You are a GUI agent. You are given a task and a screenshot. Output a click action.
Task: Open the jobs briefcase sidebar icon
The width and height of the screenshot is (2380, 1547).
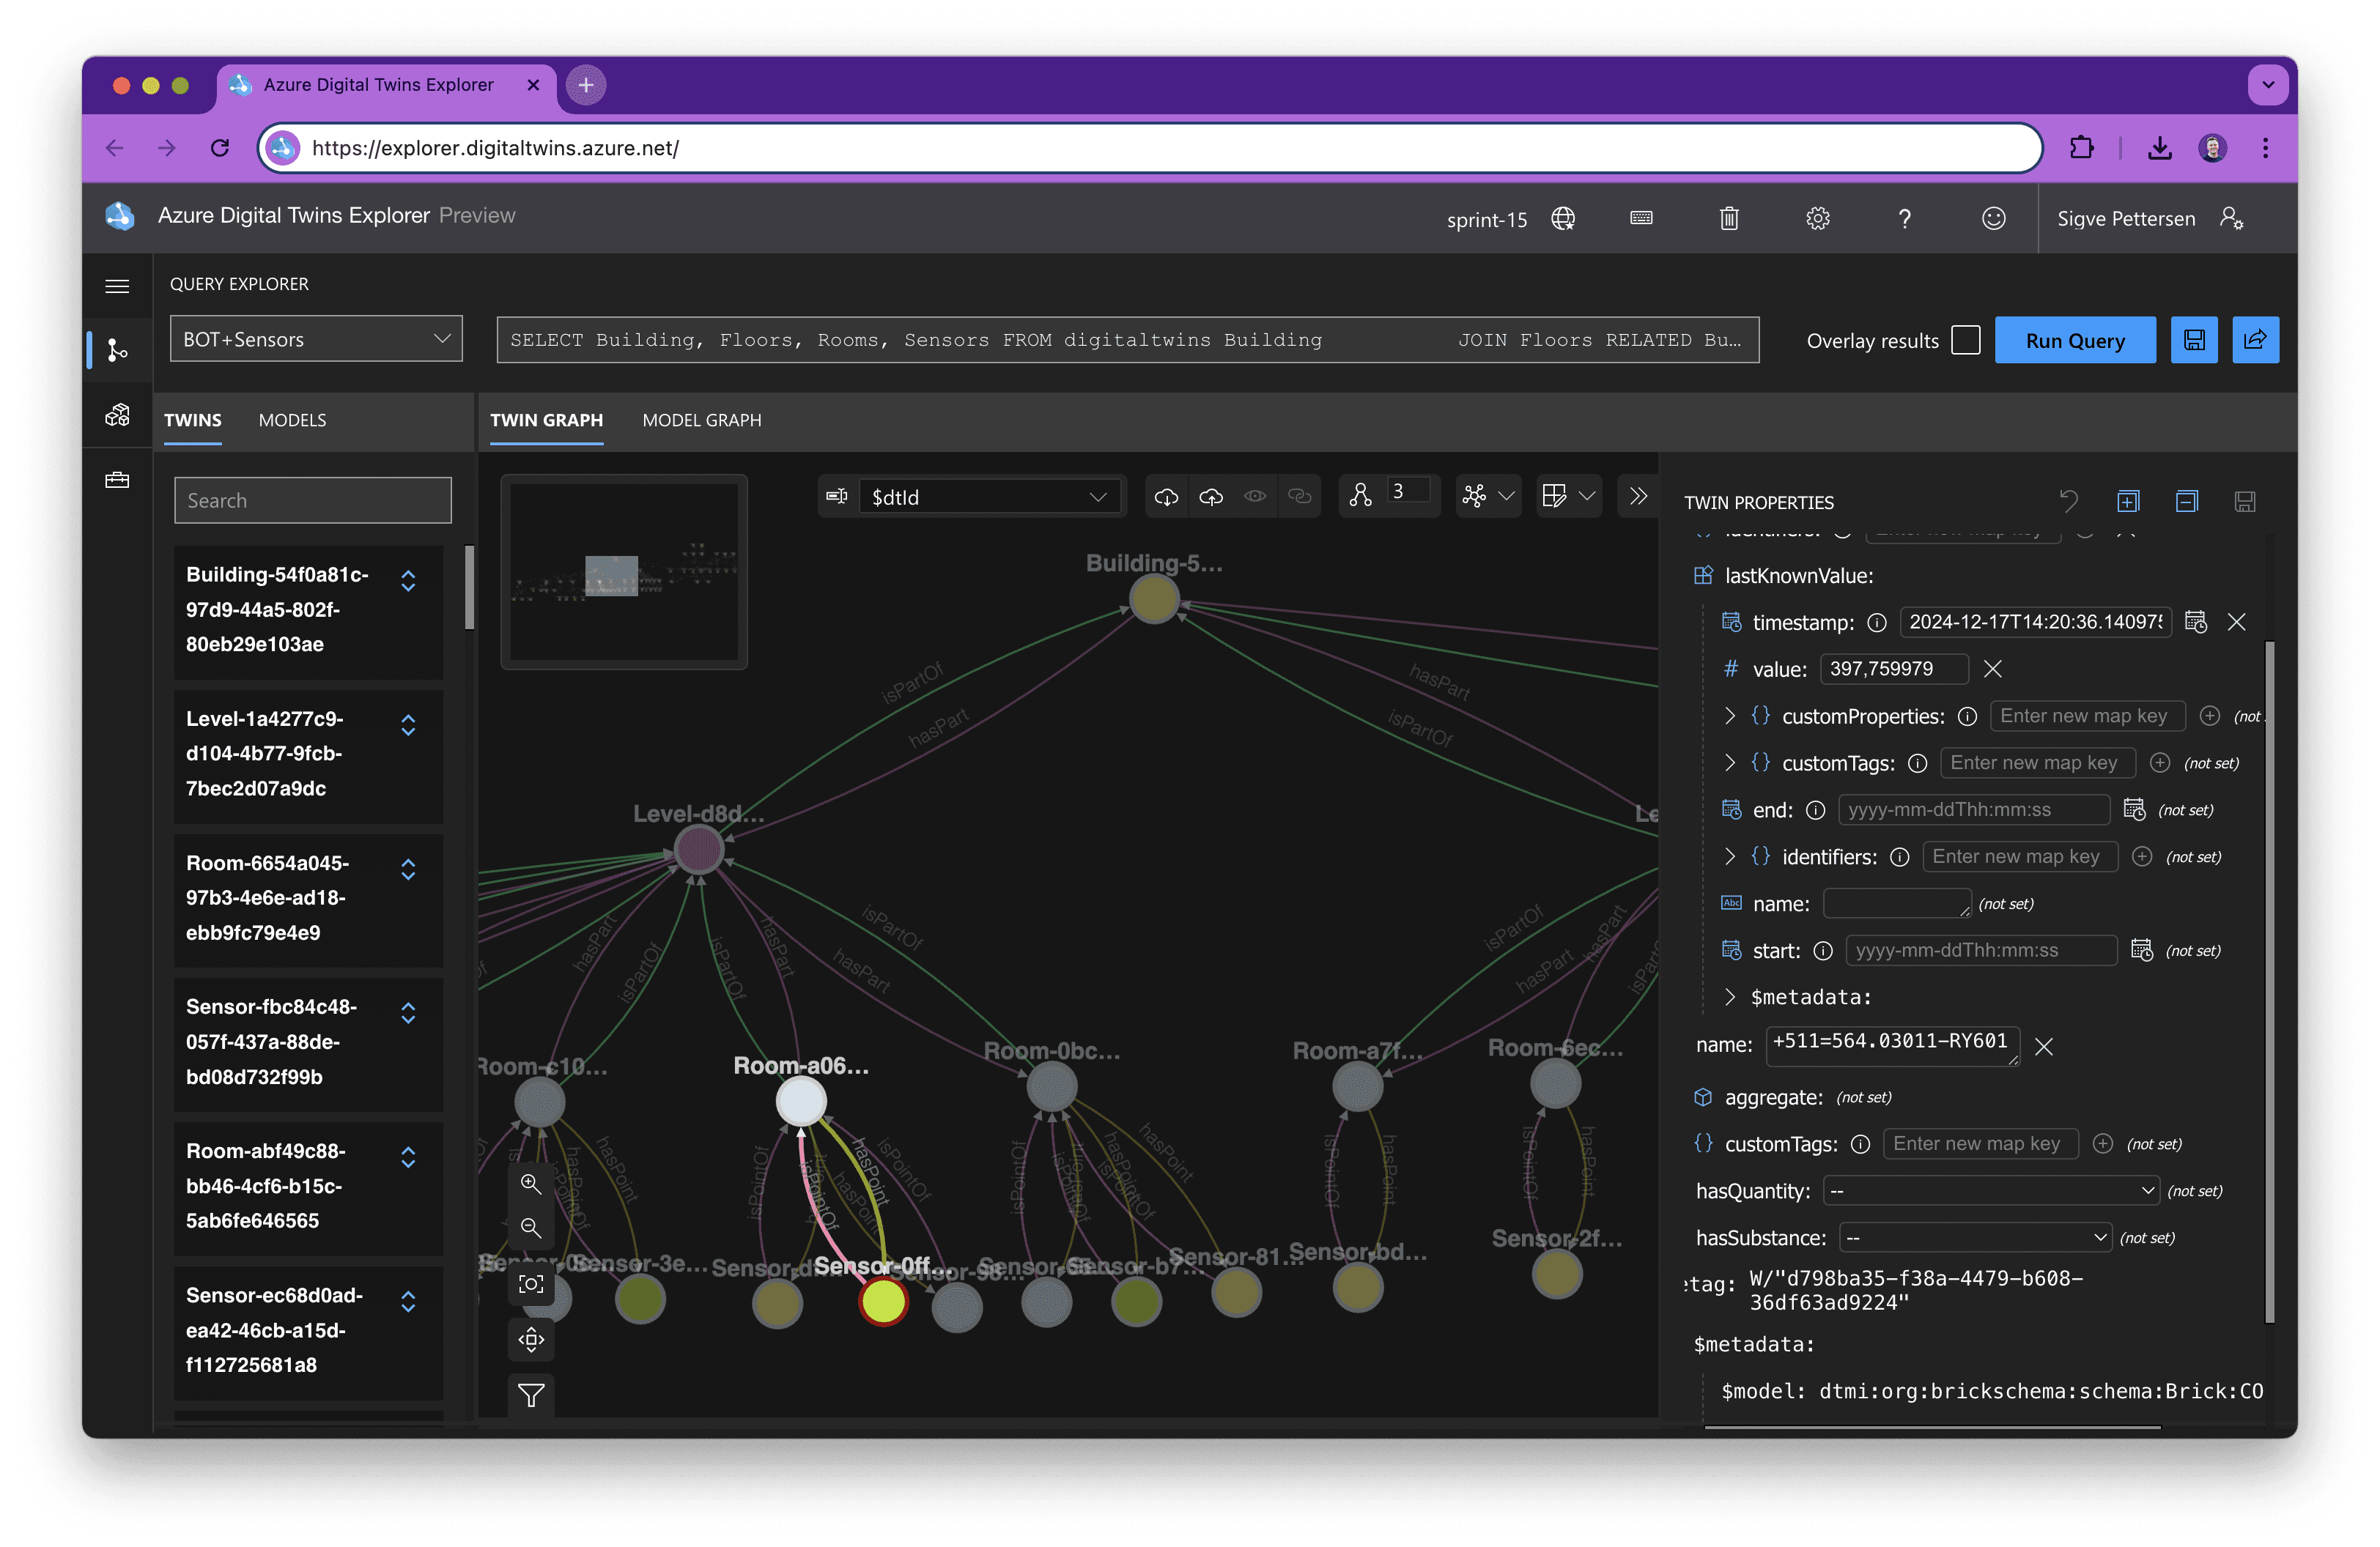(117, 480)
